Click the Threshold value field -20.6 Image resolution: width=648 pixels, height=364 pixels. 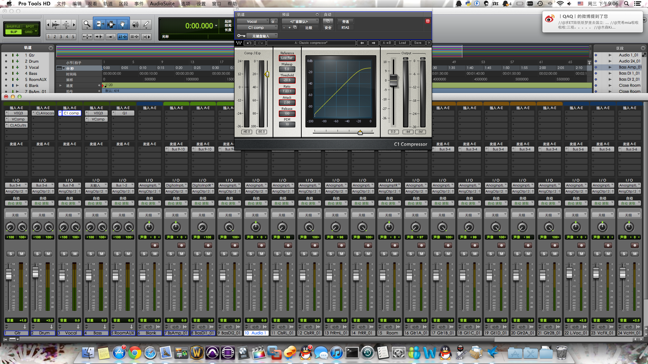click(x=287, y=80)
